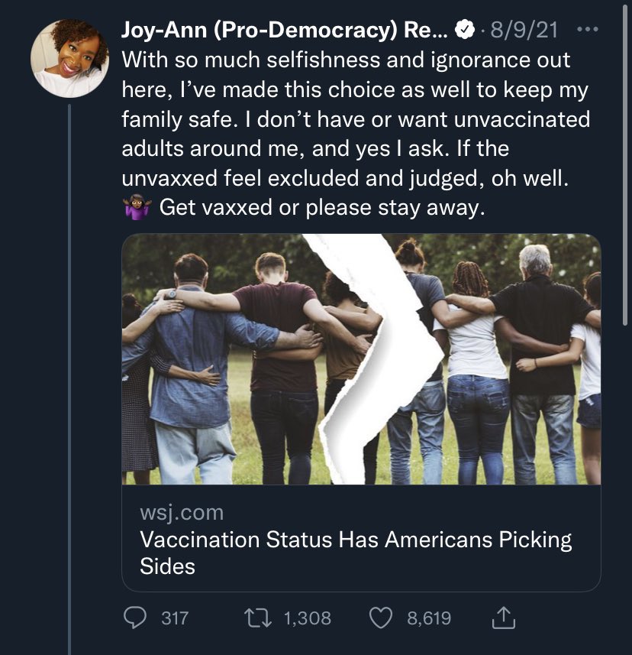Click the 8,619 likes count
Image resolution: width=632 pixels, height=655 pixels.
[x=429, y=618]
